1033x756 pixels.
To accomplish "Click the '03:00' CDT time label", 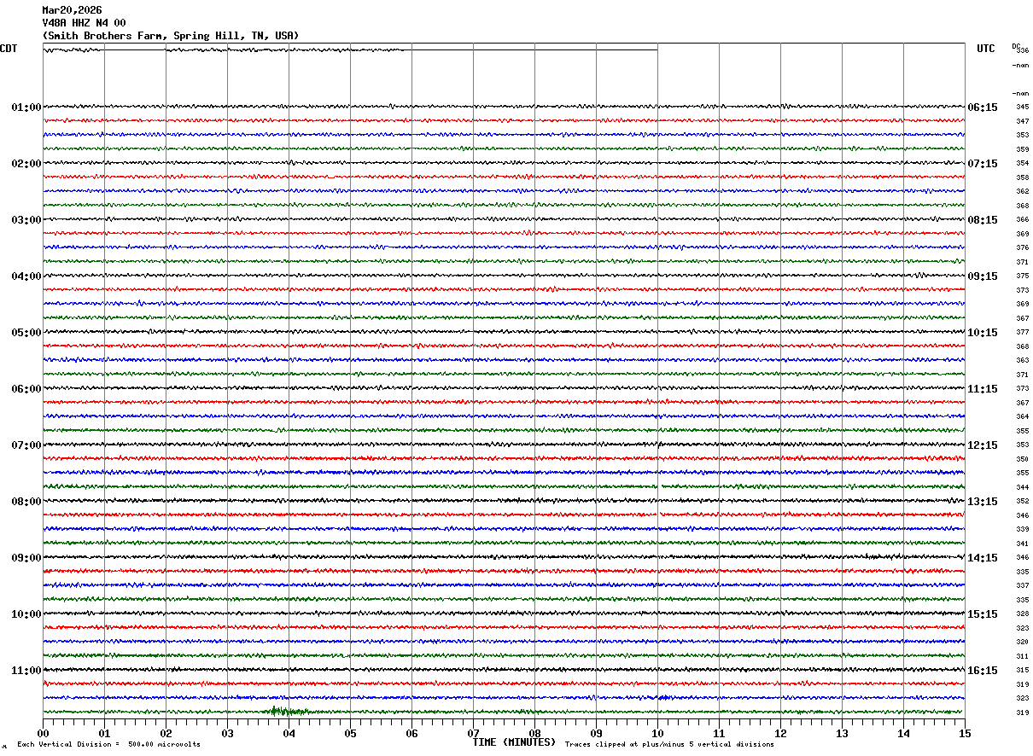I will pyautogui.click(x=26, y=220).
